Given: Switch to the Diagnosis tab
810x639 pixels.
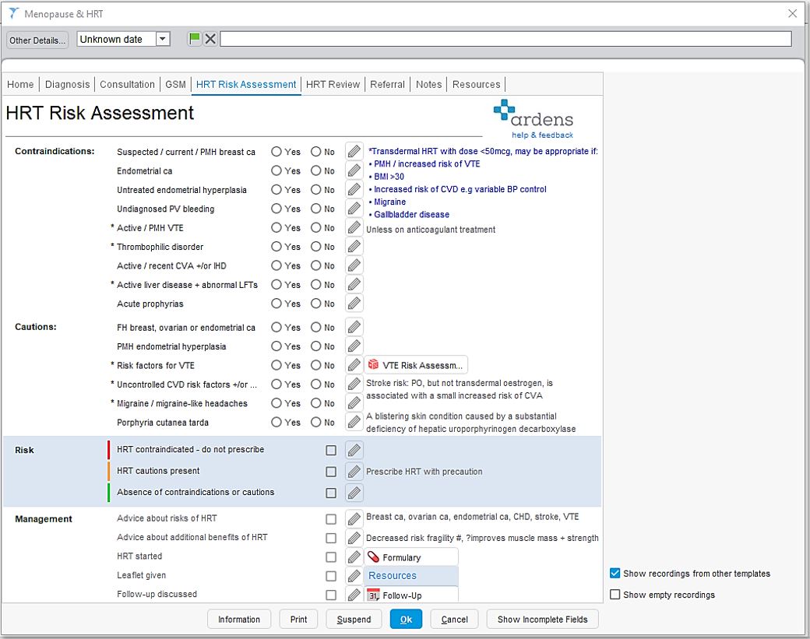Looking at the screenshot, I should point(67,84).
